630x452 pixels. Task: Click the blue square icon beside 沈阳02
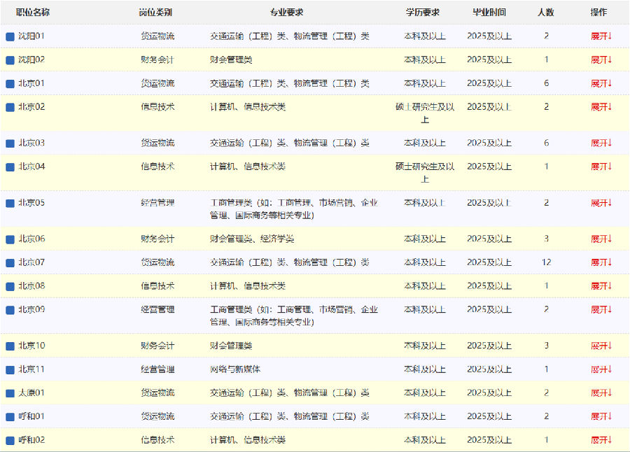pos(10,60)
